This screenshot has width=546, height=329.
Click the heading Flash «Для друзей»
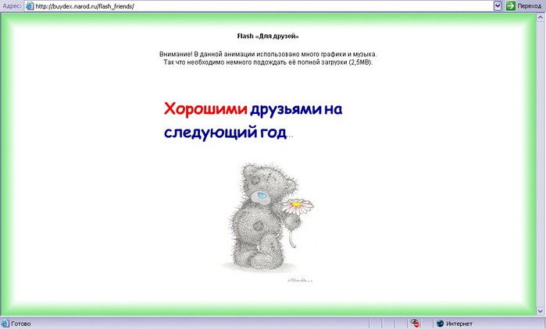268,36
